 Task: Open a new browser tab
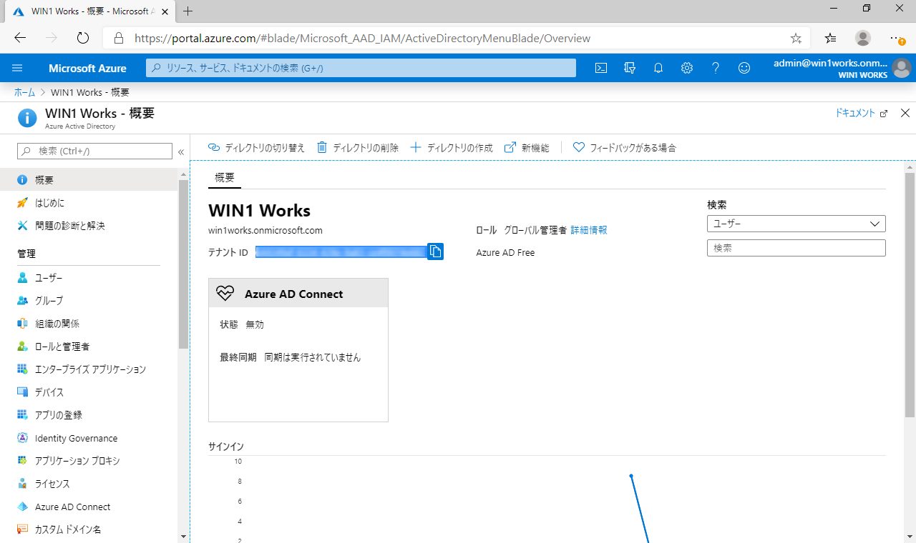(x=188, y=11)
